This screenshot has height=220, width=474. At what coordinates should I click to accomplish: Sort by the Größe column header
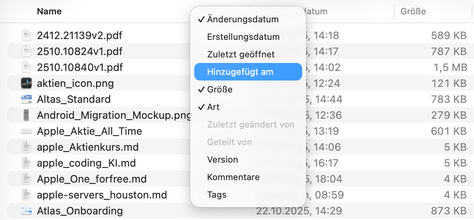[413, 12]
